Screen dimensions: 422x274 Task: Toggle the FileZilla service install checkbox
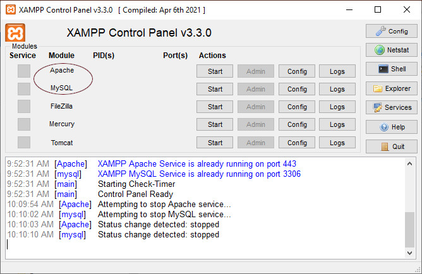click(24, 107)
